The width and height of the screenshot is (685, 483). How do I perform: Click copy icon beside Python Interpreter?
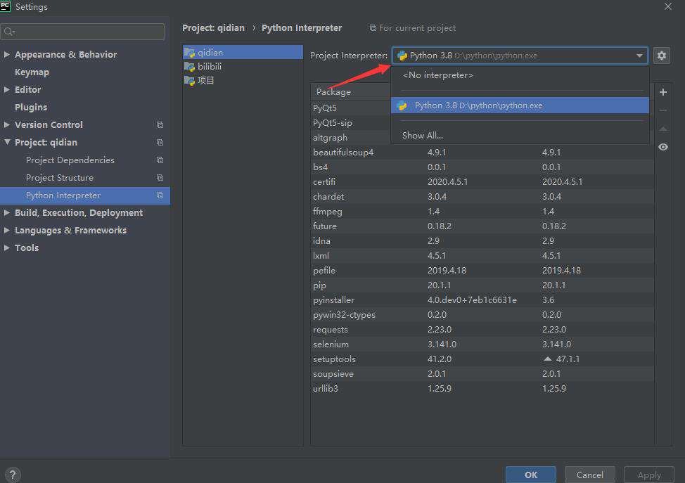[160, 195]
